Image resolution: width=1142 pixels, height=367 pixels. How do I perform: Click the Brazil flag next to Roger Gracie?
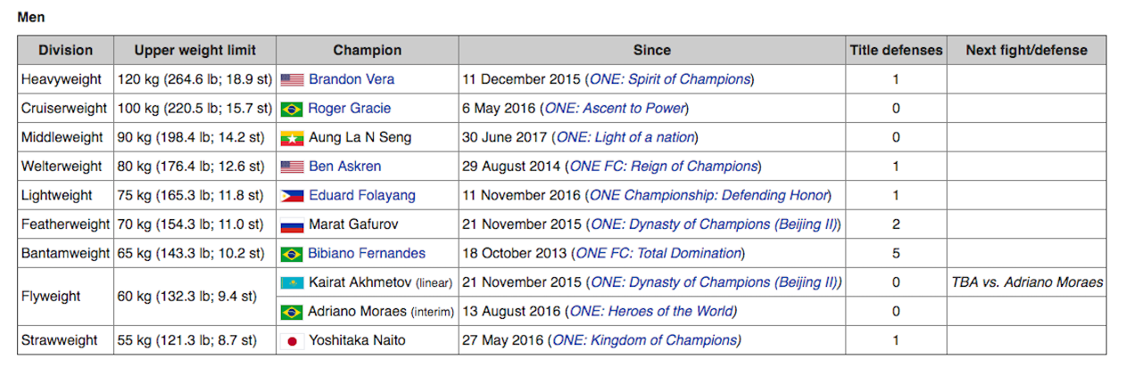(x=292, y=109)
